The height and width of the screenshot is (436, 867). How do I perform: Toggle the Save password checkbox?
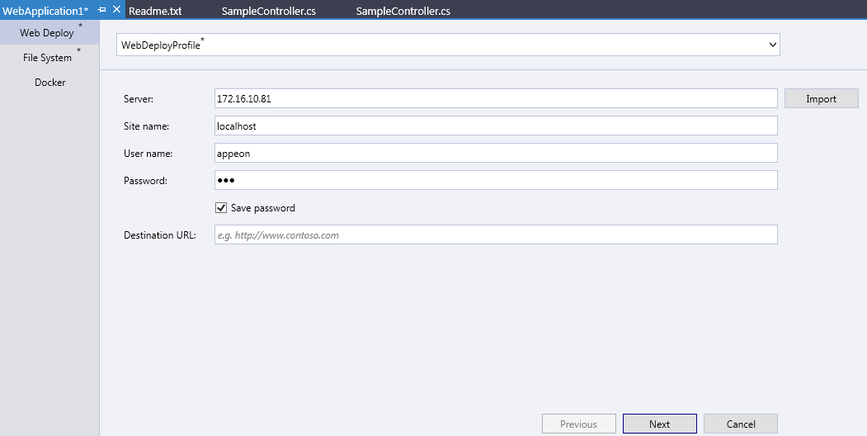click(221, 208)
